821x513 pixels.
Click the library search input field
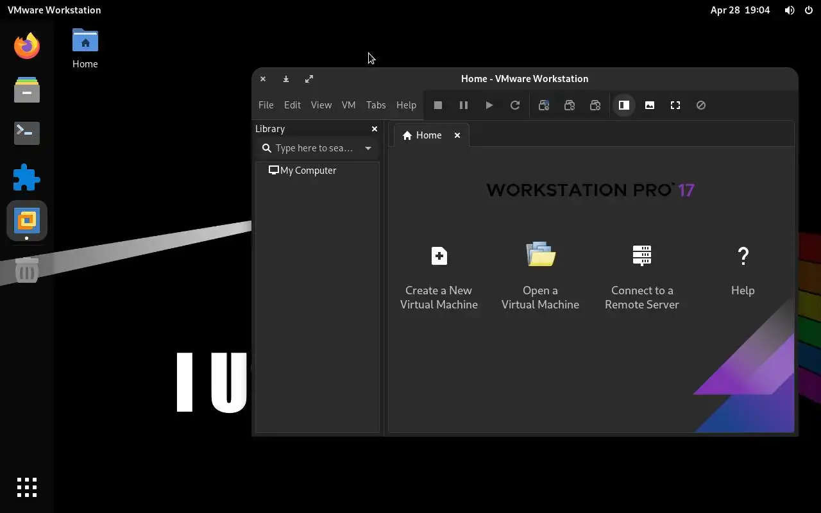coord(313,148)
